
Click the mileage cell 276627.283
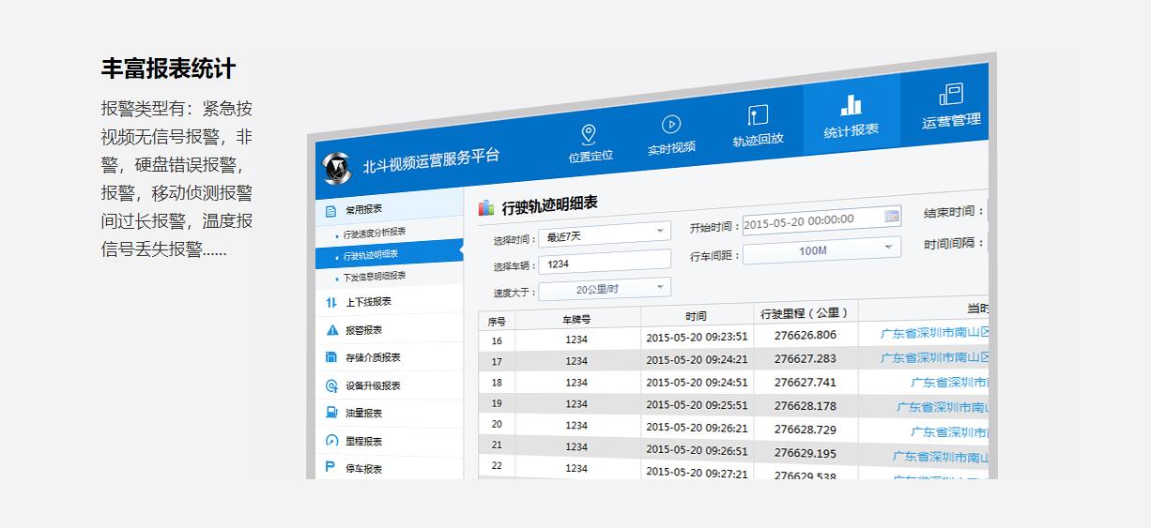point(806,358)
